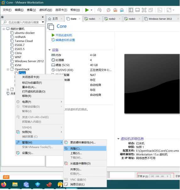Open the 文件(F) menu

pos(7,10)
